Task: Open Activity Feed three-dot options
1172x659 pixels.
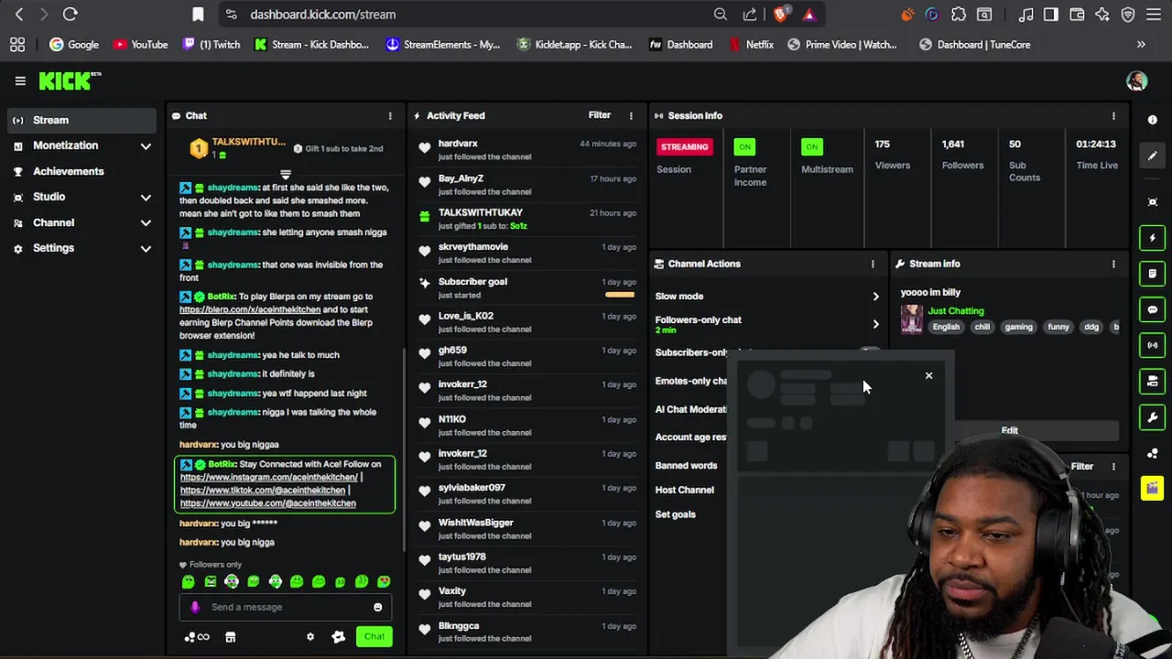Action: 630,115
